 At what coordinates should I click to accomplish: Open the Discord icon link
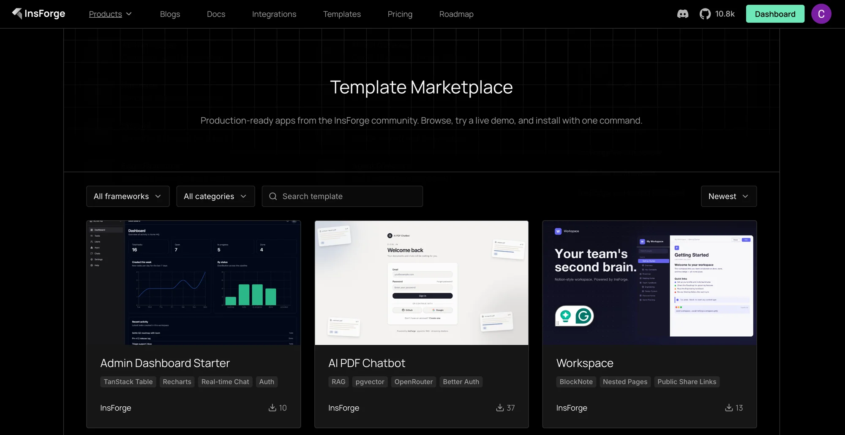tap(683, 14)
